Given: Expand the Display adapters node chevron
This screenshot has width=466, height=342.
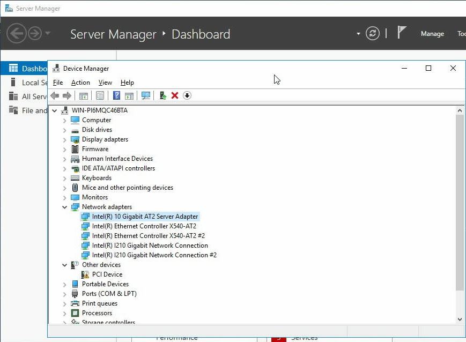Looking at the screenshot, I should [64, 140].
